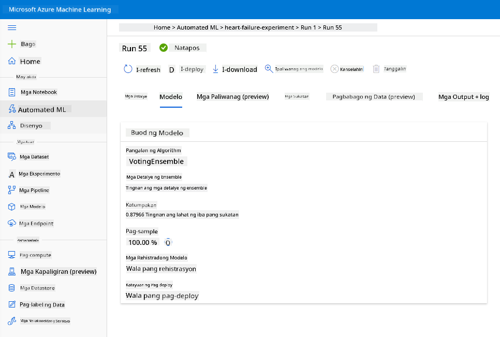Open Mga Notebook icon in sidebar

(12, 92)
